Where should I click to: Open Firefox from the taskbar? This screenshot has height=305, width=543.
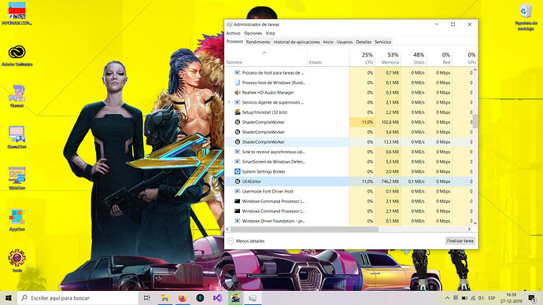[x=183, y=298]
